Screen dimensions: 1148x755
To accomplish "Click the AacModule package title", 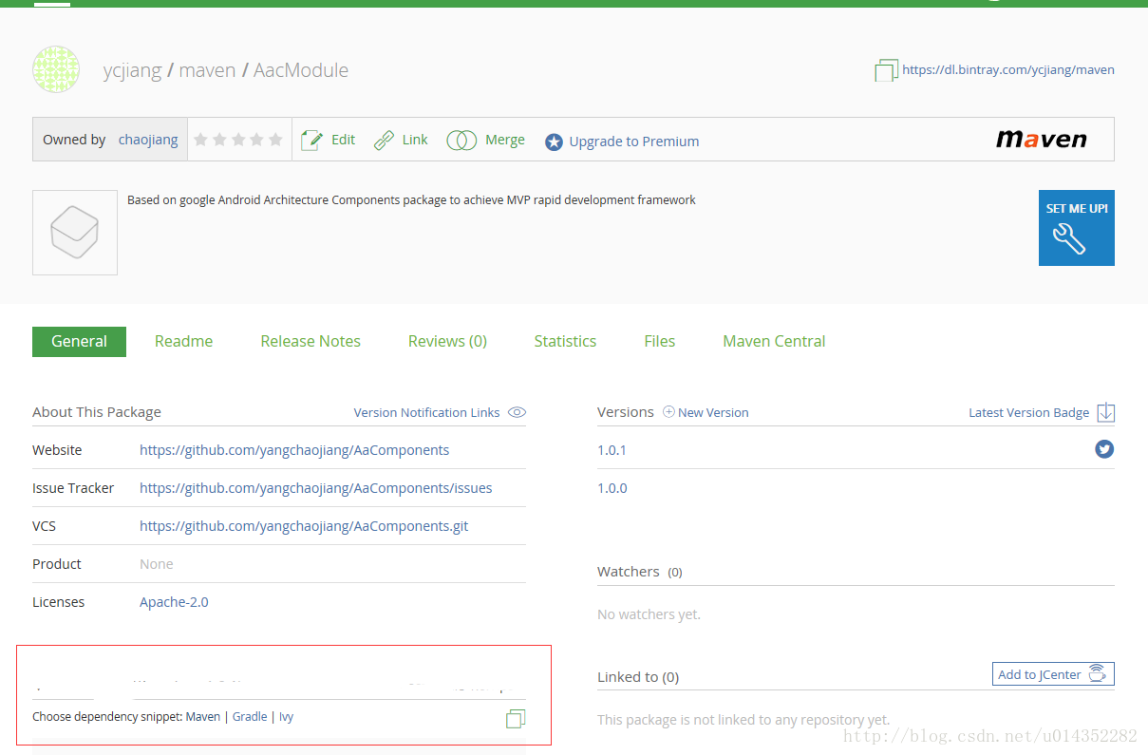I will click(301, 70).
